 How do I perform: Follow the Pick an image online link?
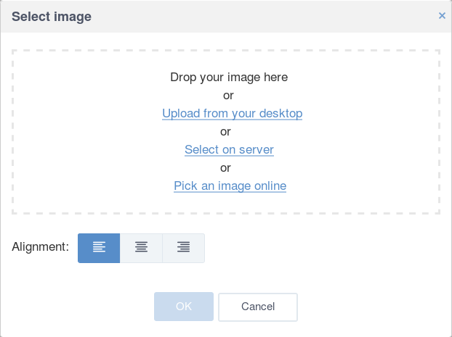coord(230,186)
